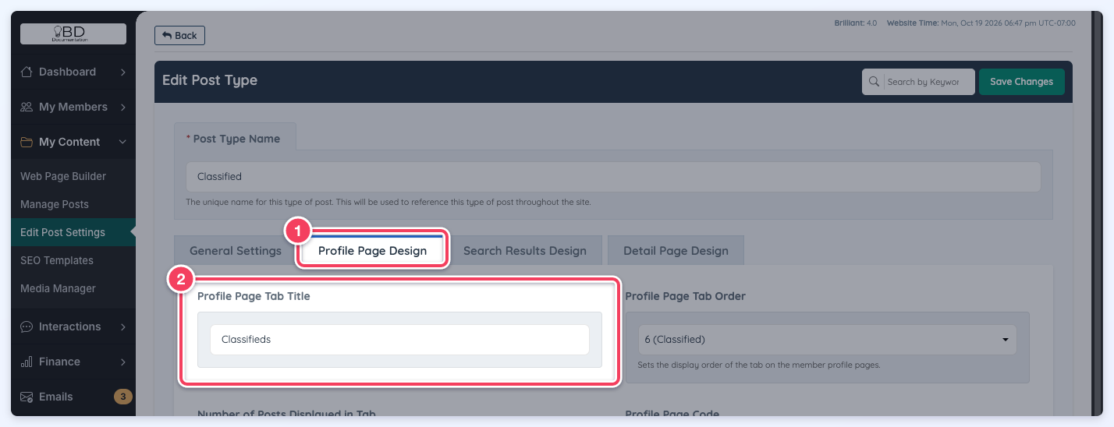Open Manage Posts in sidebar
This screenshot has height=427, width=1114.
coord(55,204)
